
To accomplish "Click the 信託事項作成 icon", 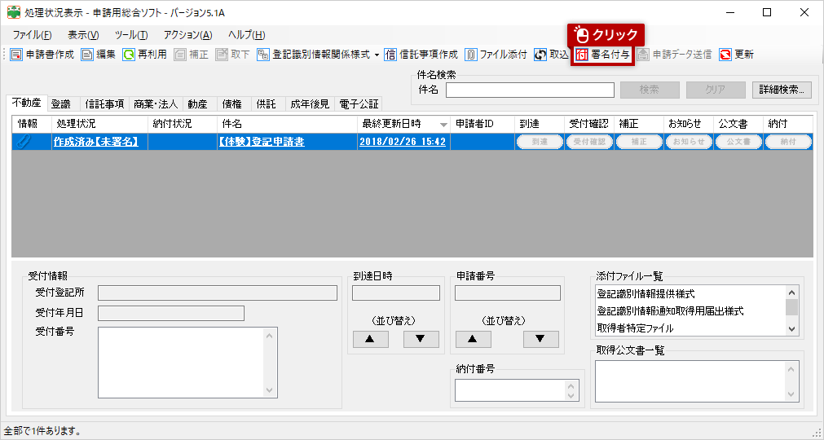I will point(390,55).
